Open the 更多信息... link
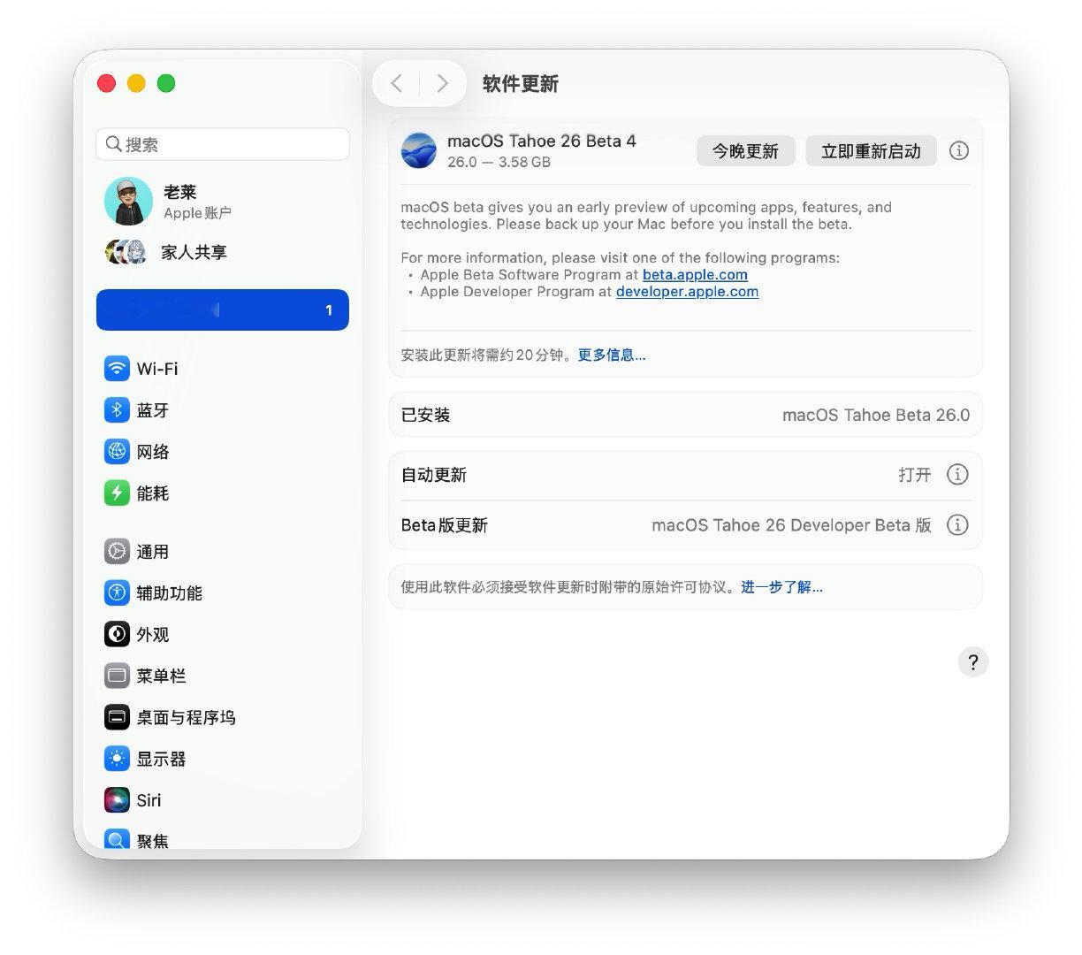The height and width of the screenshot is (955, 1082). [612, 355]
